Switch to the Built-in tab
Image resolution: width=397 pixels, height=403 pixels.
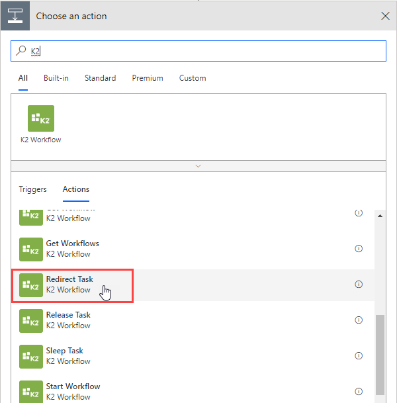pos(56,78)
